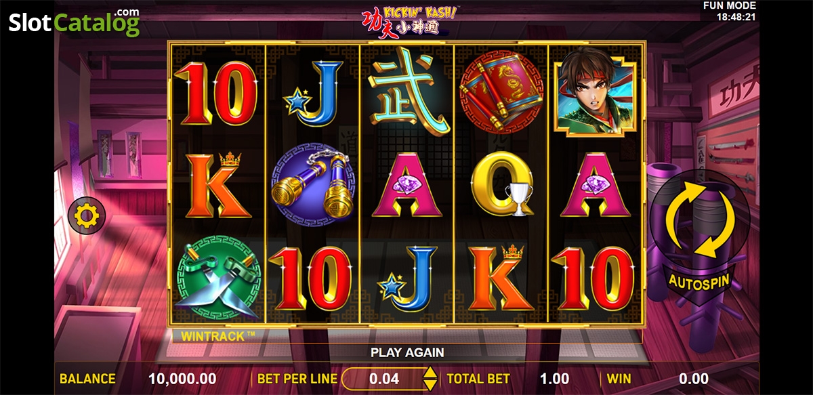
Task: Open the settings gear icon
Action: click(87, 216)
